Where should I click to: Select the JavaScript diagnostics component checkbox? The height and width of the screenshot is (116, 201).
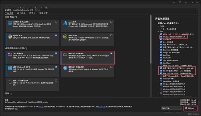point(161,78)
